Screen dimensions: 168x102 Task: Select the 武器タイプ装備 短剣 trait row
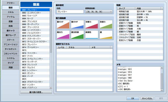140,23
